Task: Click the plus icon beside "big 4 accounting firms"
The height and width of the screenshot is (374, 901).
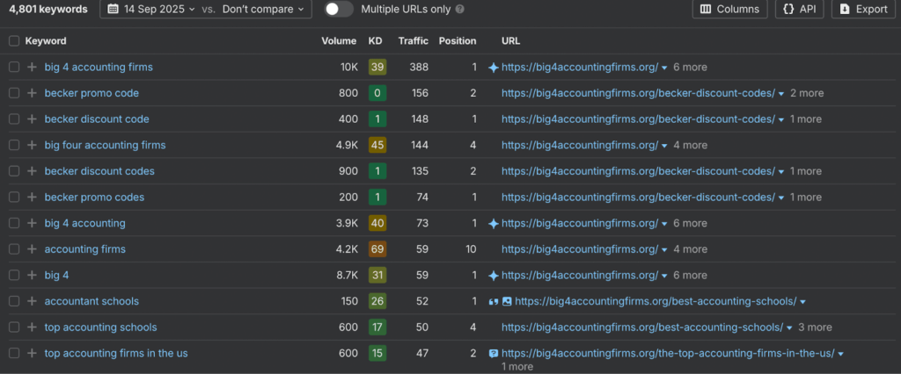Action: (x=32, y=67)
